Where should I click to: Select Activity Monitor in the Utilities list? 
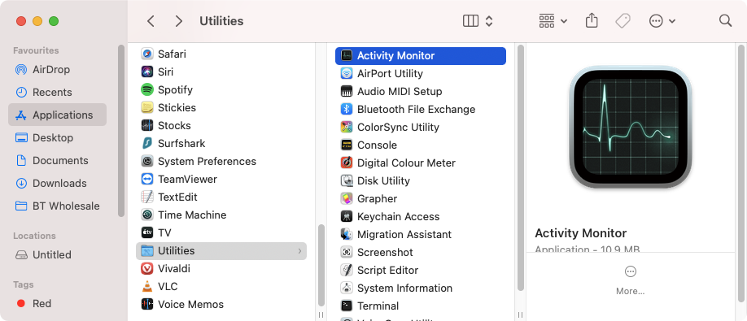coord(421,55)
